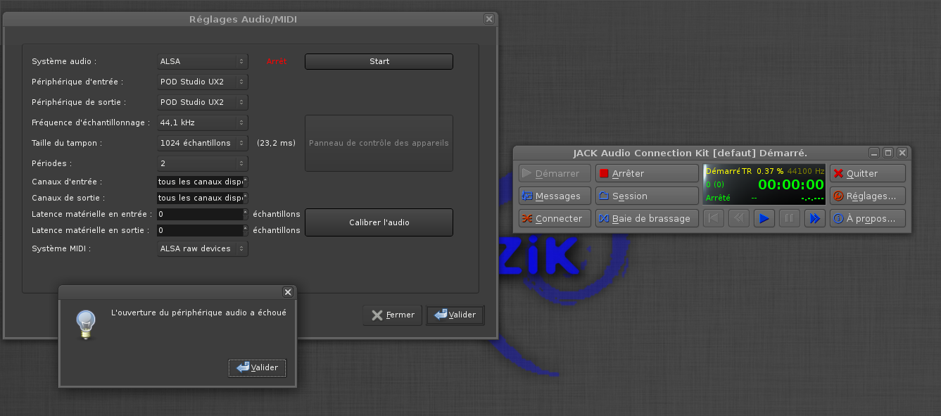Screen dimensions: 941x416
Task: Click the 44100 Hz text in JACK display
Action: (x=806, y=171)
